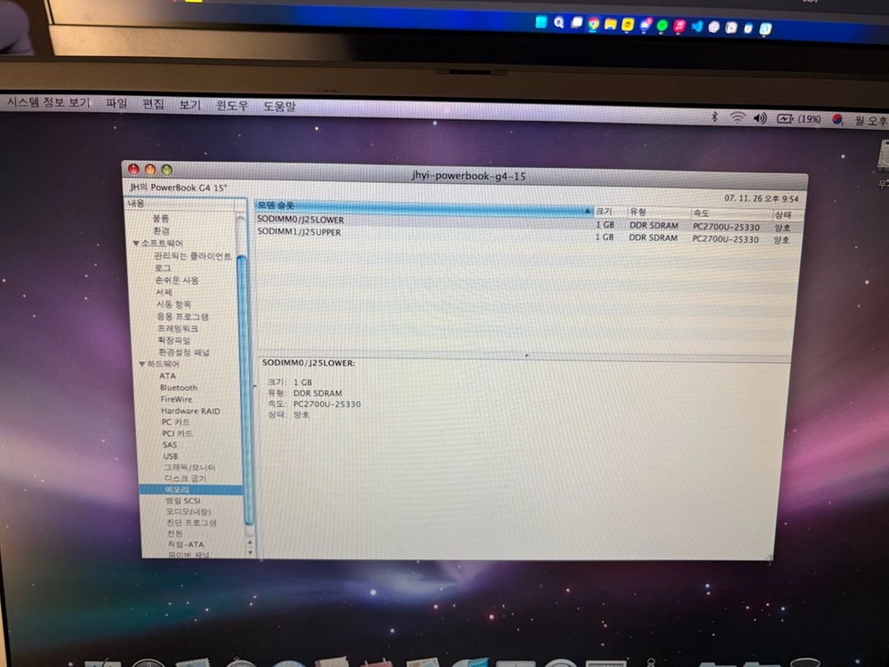Select PCI 카드 in the sidebar
The height and width of the screenshot is (667, 889).
pyautogui.click(x=178, y=433)
